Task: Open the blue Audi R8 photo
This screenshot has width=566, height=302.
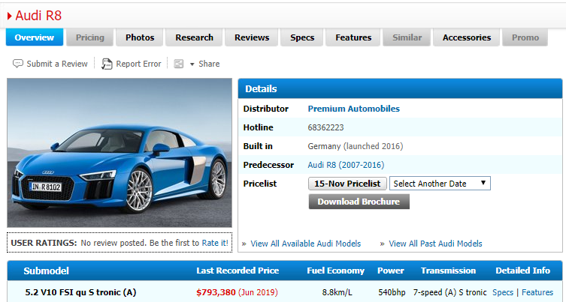Action: point(120,153)
